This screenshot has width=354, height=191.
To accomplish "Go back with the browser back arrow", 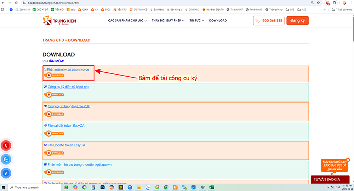I will [x=3, y=3].
